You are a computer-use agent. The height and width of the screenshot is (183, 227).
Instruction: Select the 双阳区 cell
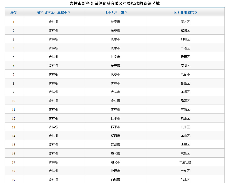[x=185, y=66]
